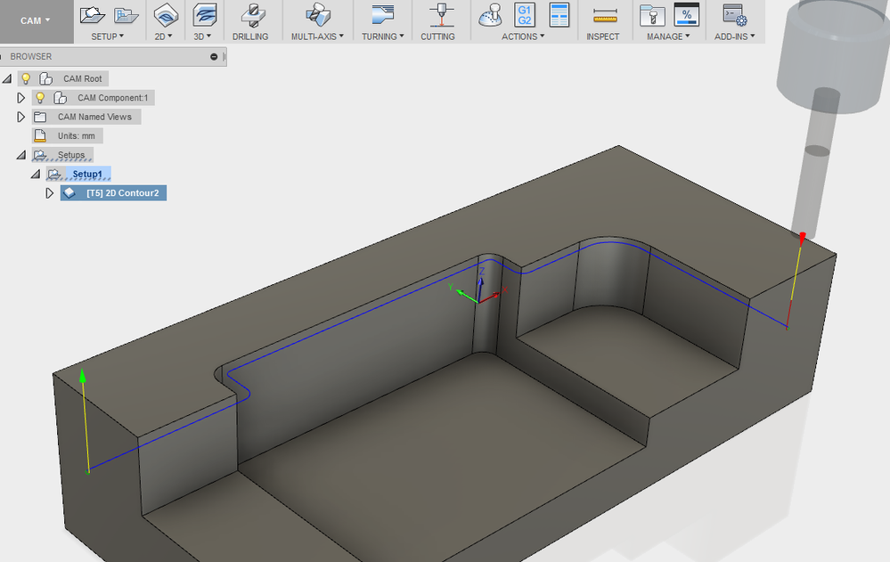Open the Task Manager percent icon

[x=686, y=15]
